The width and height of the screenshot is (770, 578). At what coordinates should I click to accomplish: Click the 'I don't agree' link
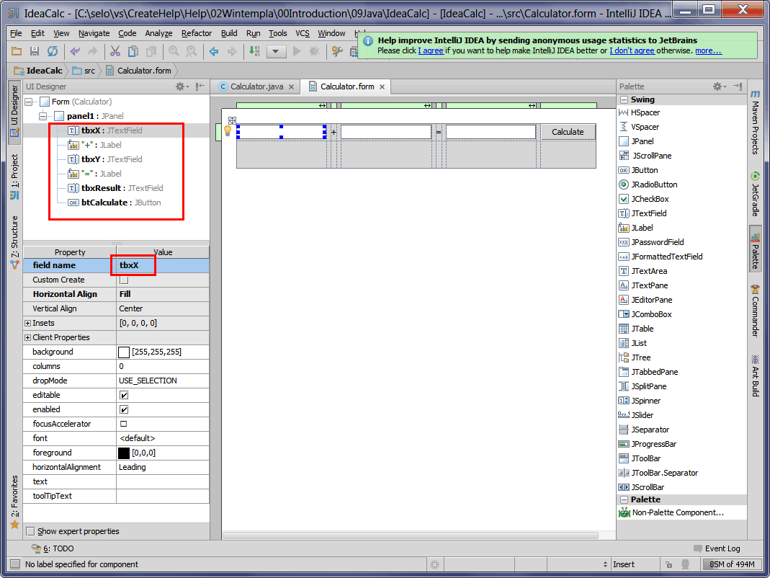(632, 50)
